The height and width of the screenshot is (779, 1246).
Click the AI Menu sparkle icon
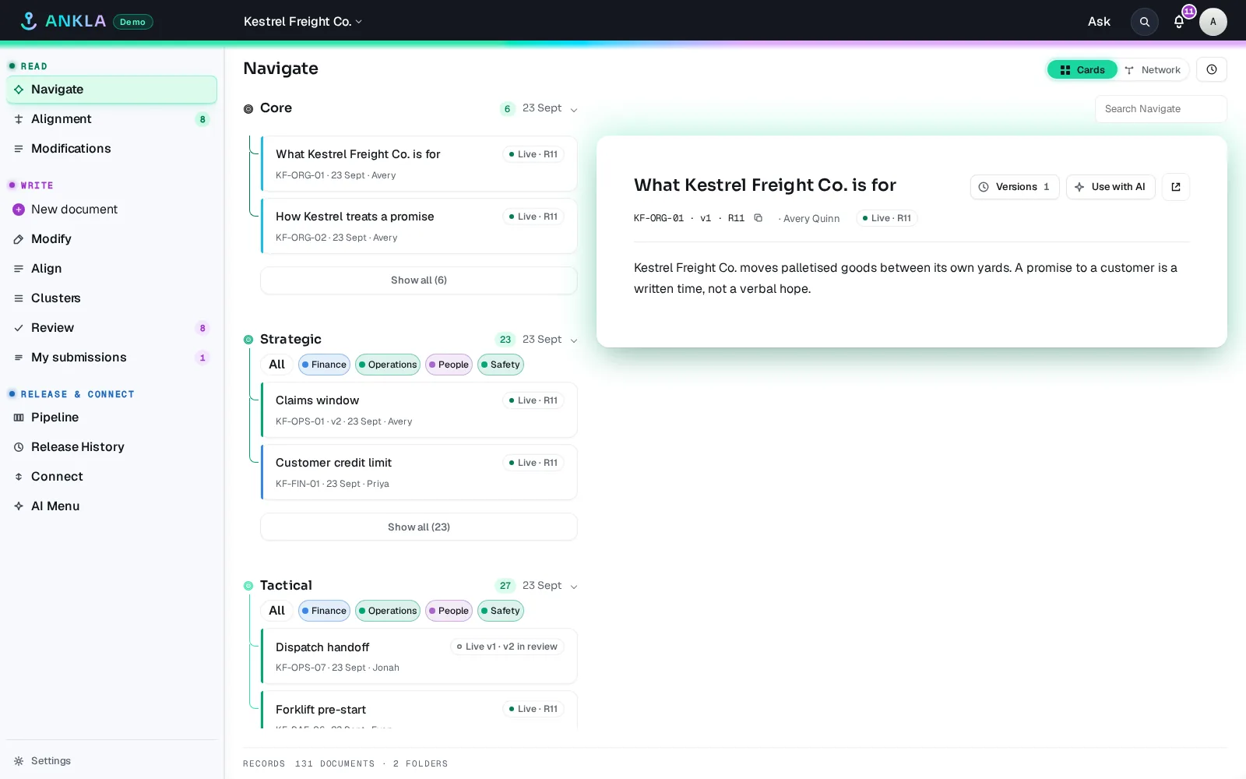[19, 506]
